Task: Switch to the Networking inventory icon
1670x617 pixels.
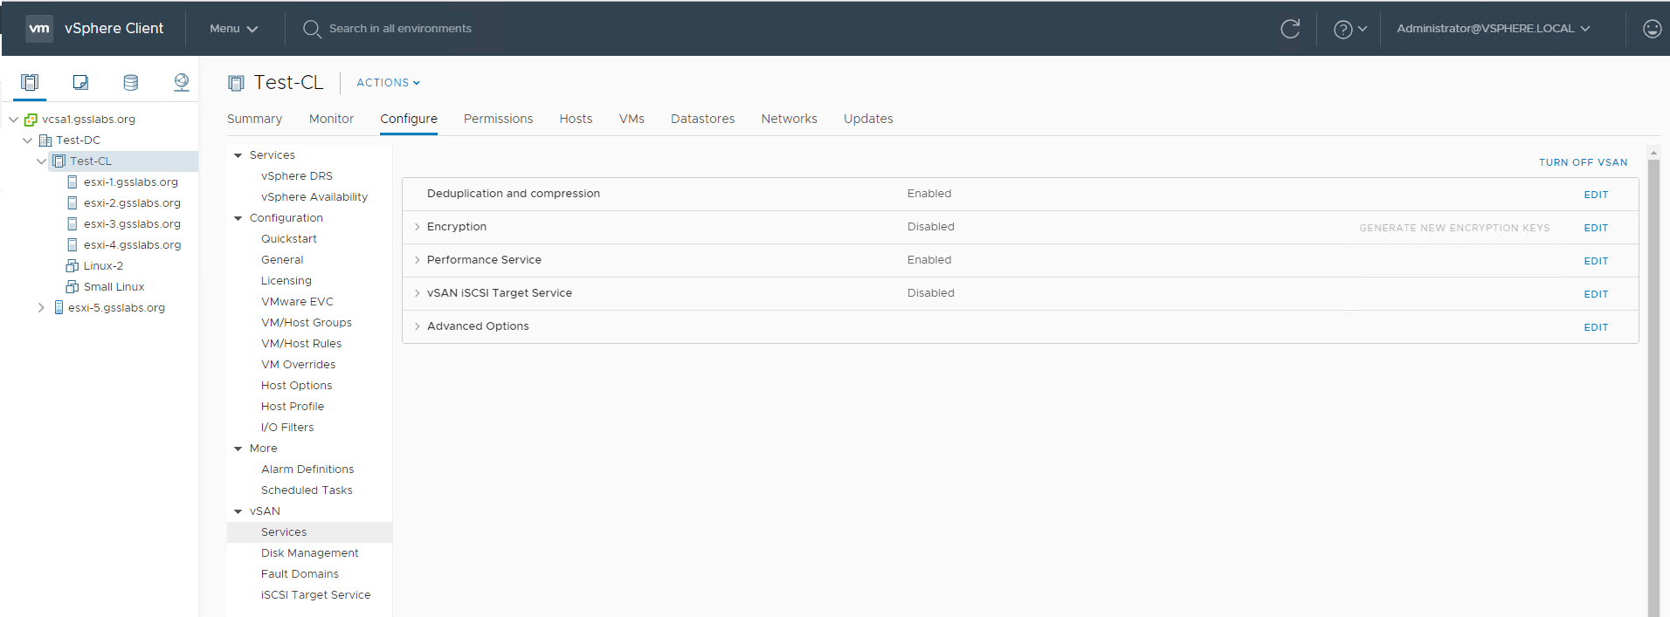Action: pyautogui.click(x=182, y=82)
